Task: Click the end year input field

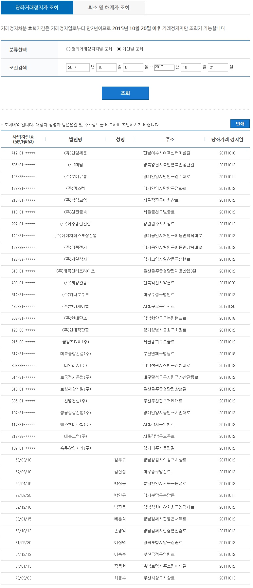Action: (x=164, y=67)
